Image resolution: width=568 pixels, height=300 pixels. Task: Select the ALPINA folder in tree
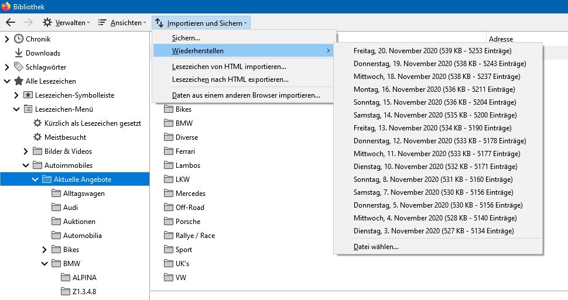click(84, 278)
